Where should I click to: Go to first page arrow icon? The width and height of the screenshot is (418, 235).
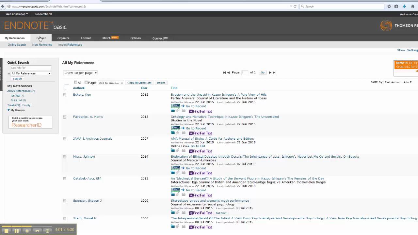(224, 72)
